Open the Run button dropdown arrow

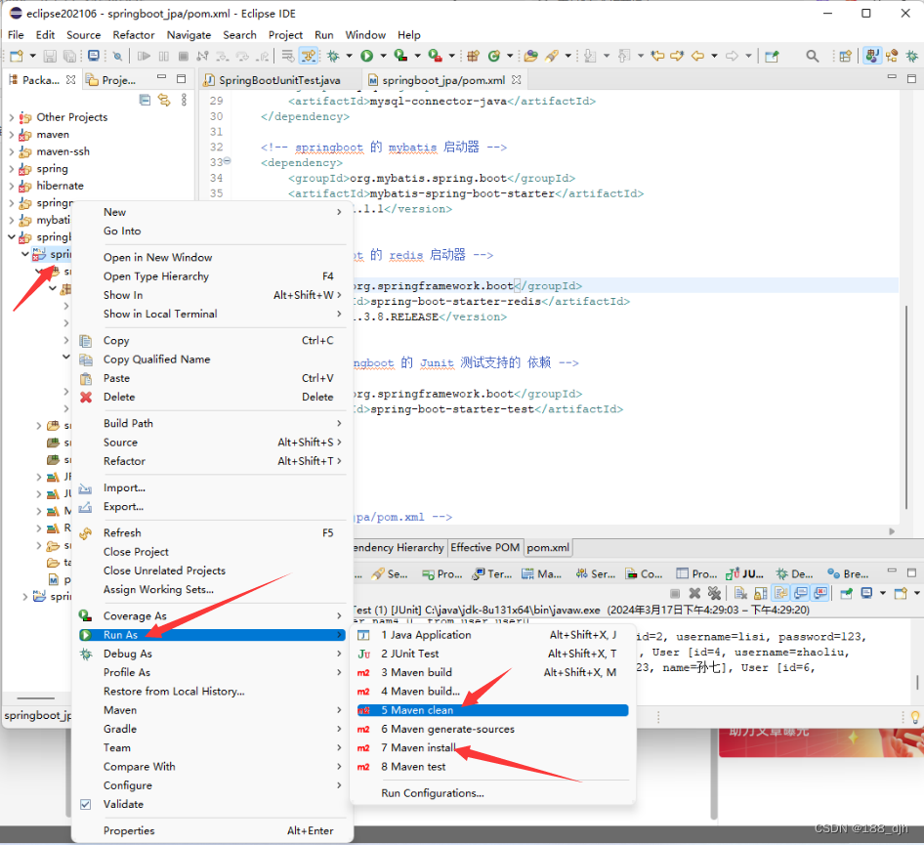[383, 56]
